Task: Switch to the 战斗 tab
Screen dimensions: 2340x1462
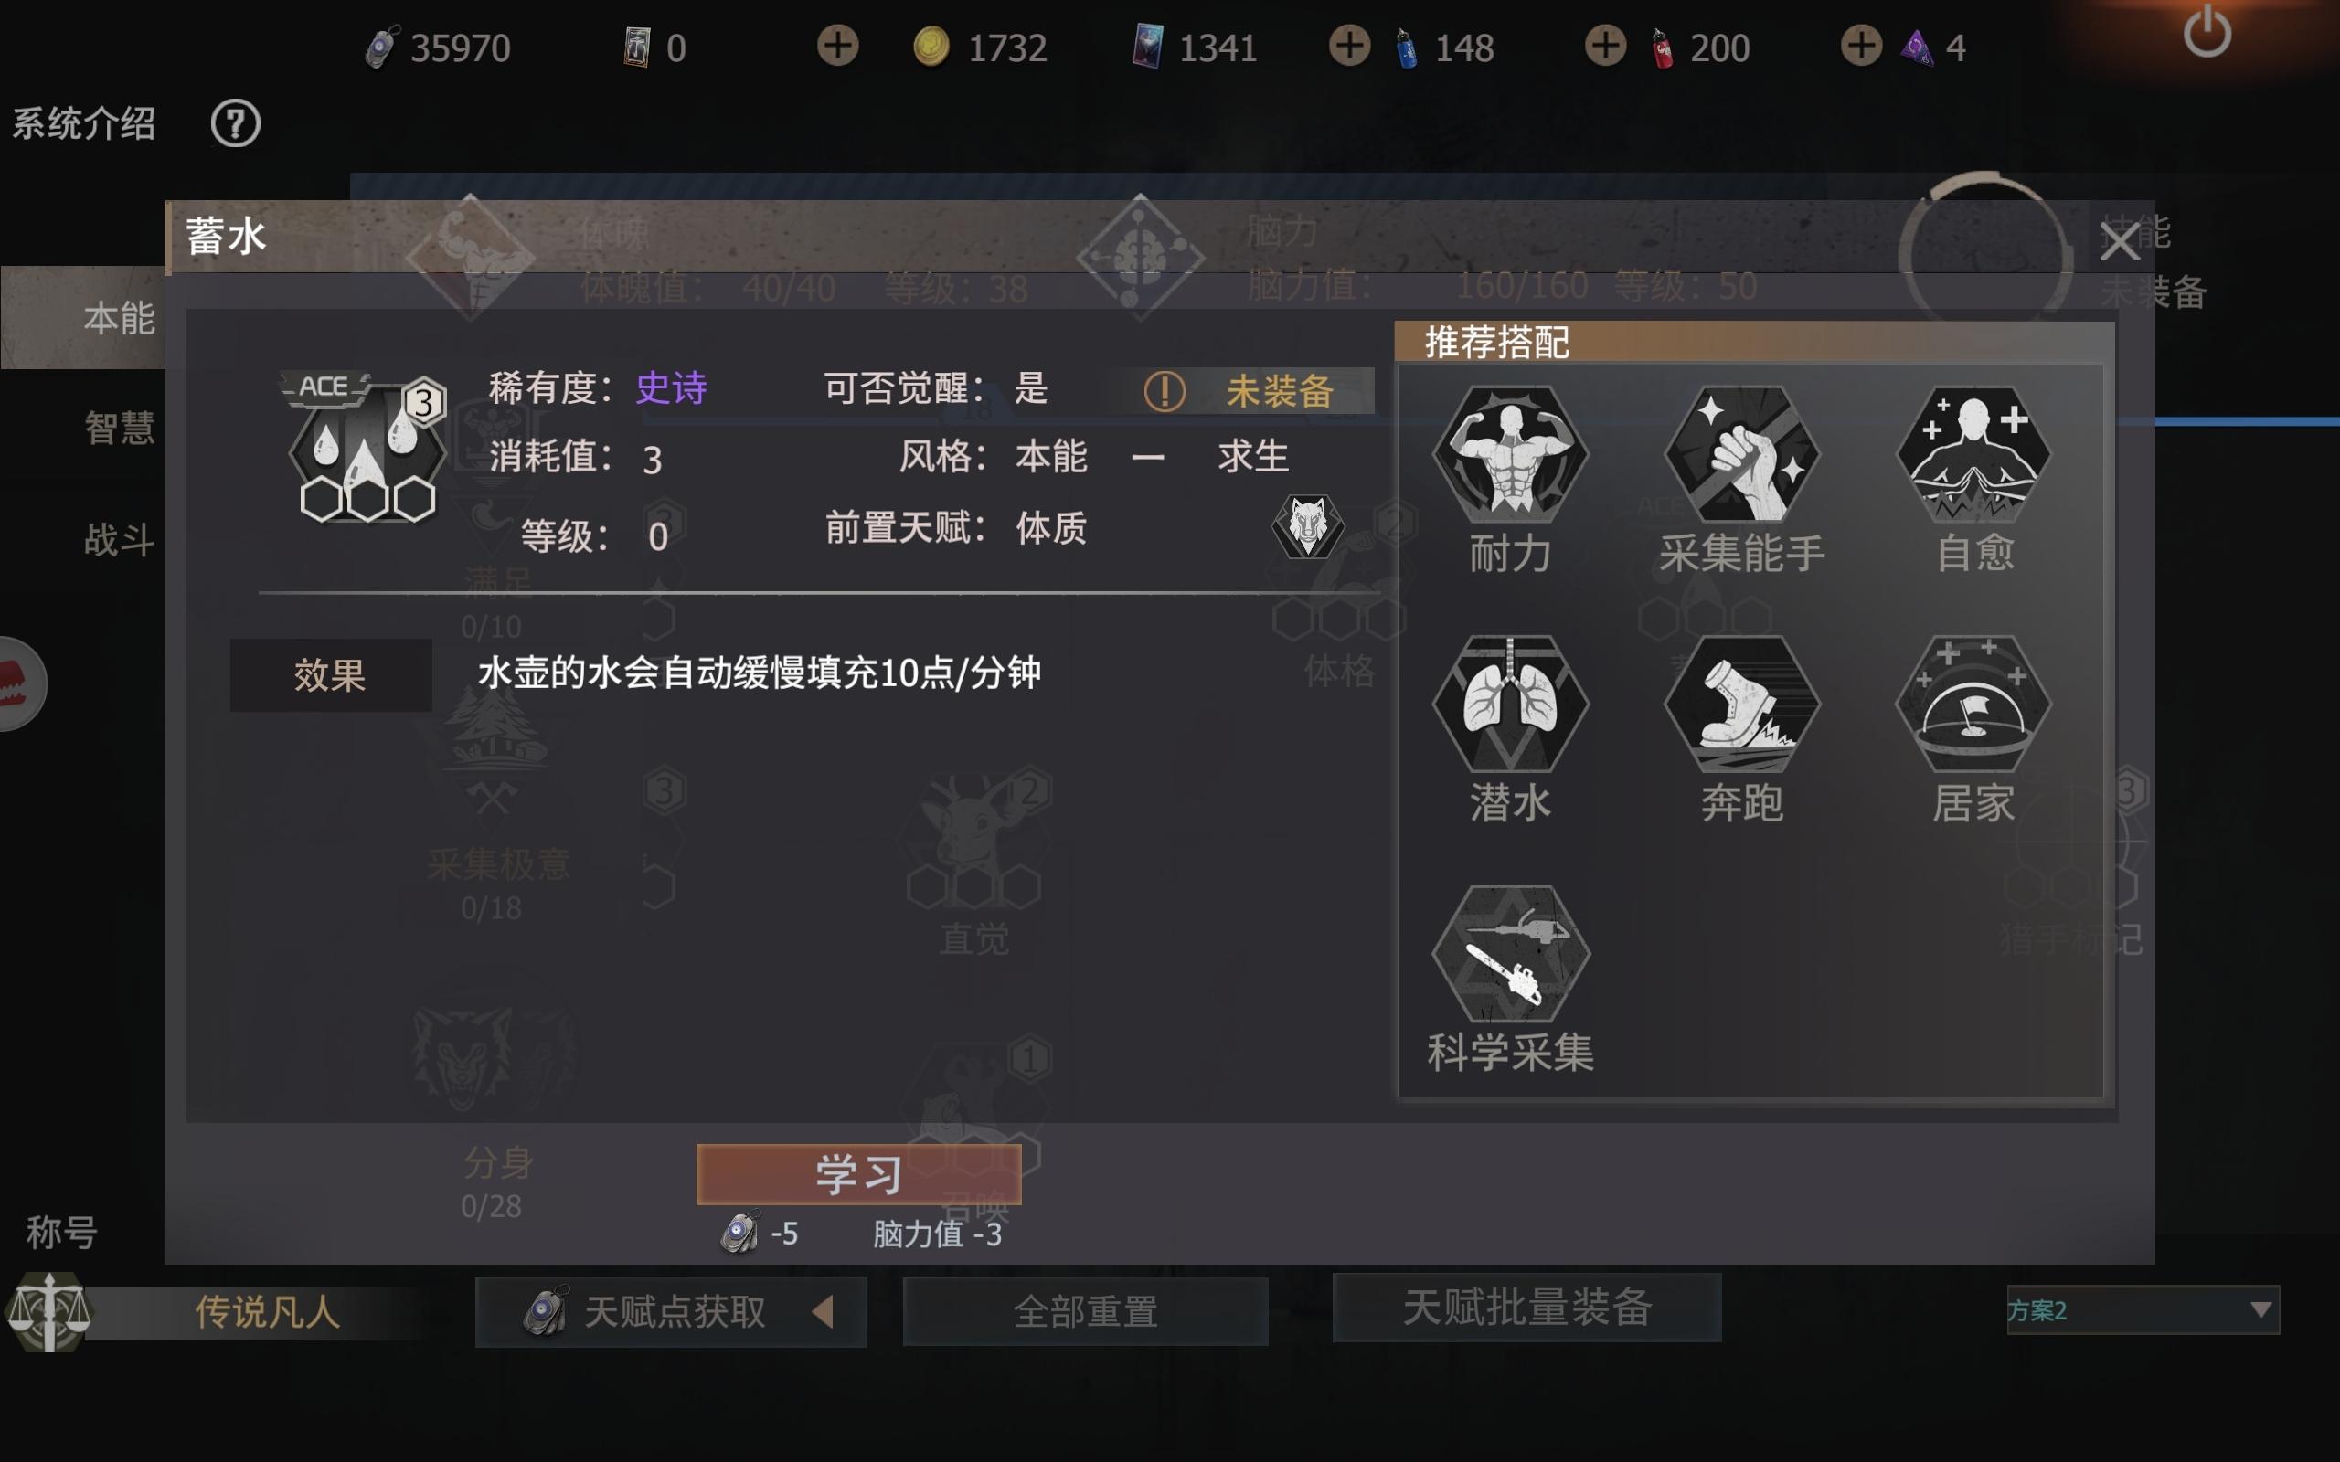Action: 119,539
